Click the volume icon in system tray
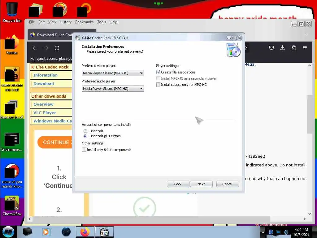 [x=286, y=232]
